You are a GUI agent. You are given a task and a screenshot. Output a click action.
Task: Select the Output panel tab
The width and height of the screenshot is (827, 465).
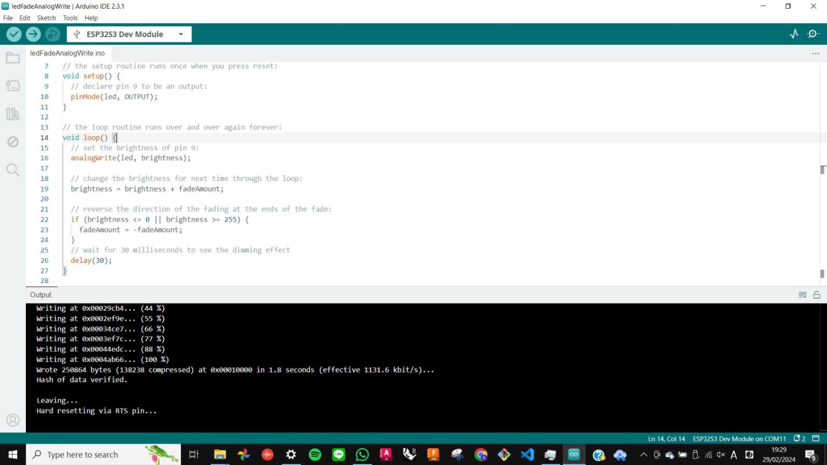point(41,295)
